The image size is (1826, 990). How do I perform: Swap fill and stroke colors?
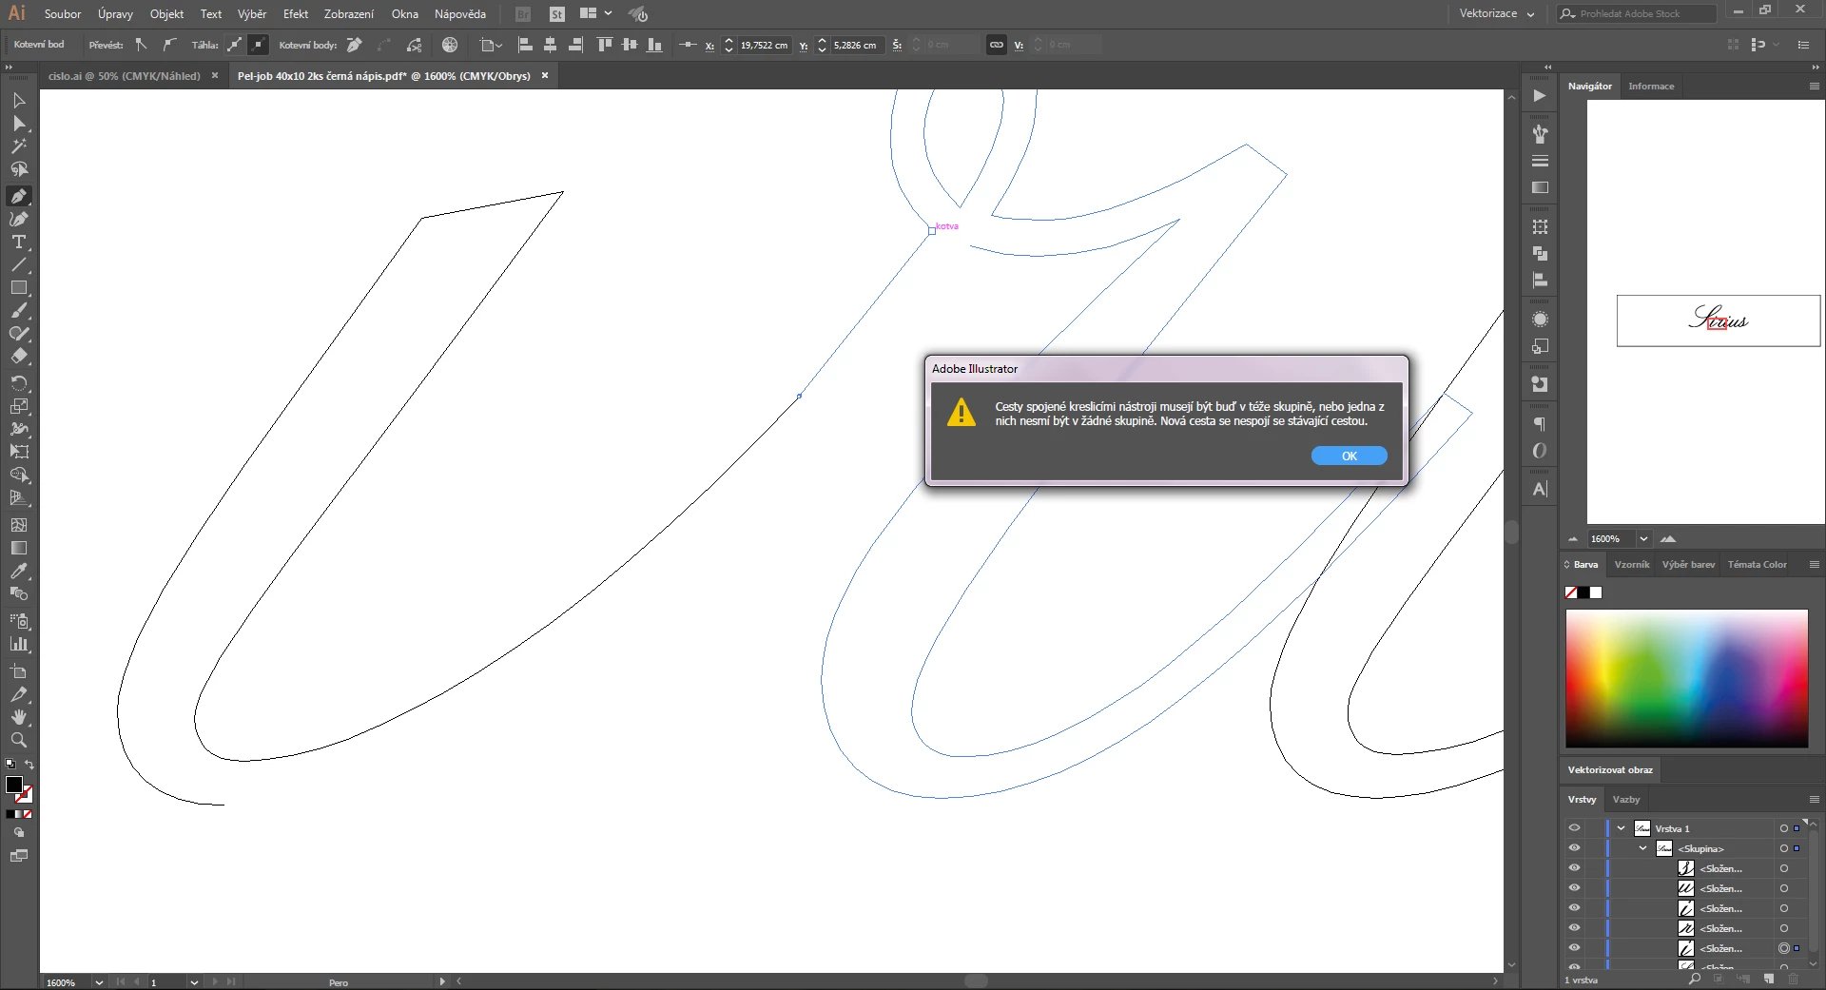coord(29,765)
